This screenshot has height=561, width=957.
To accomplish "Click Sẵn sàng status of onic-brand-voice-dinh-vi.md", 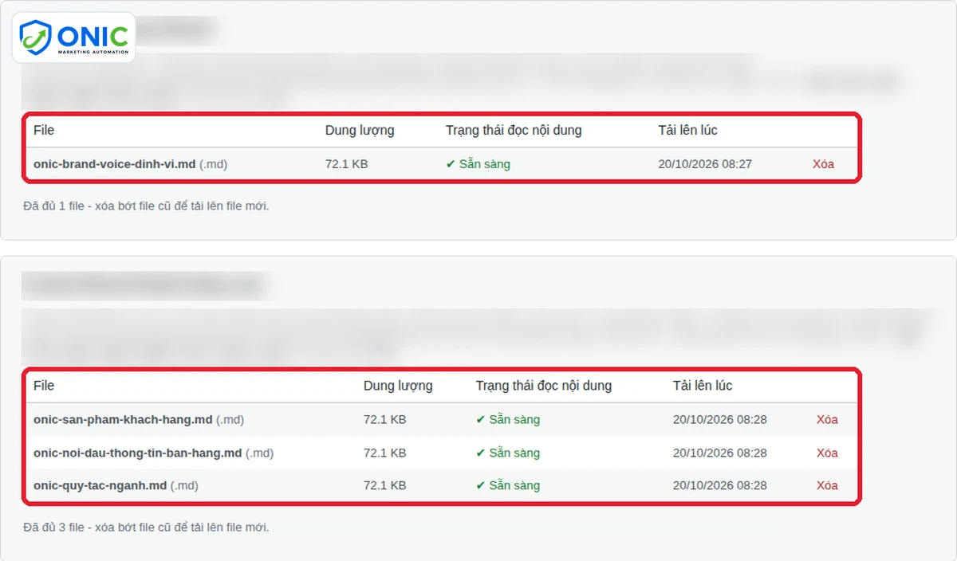I will 478,164.
